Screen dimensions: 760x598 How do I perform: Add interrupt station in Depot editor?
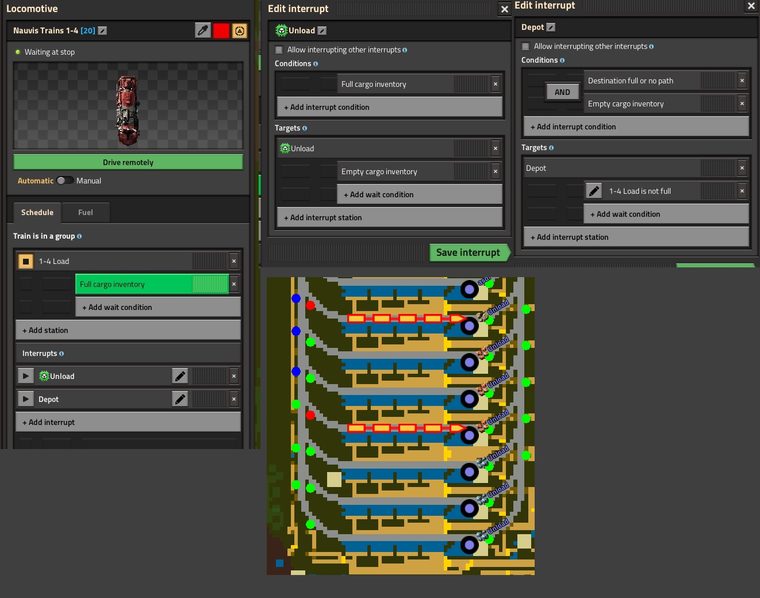click(x=636, y=237)
